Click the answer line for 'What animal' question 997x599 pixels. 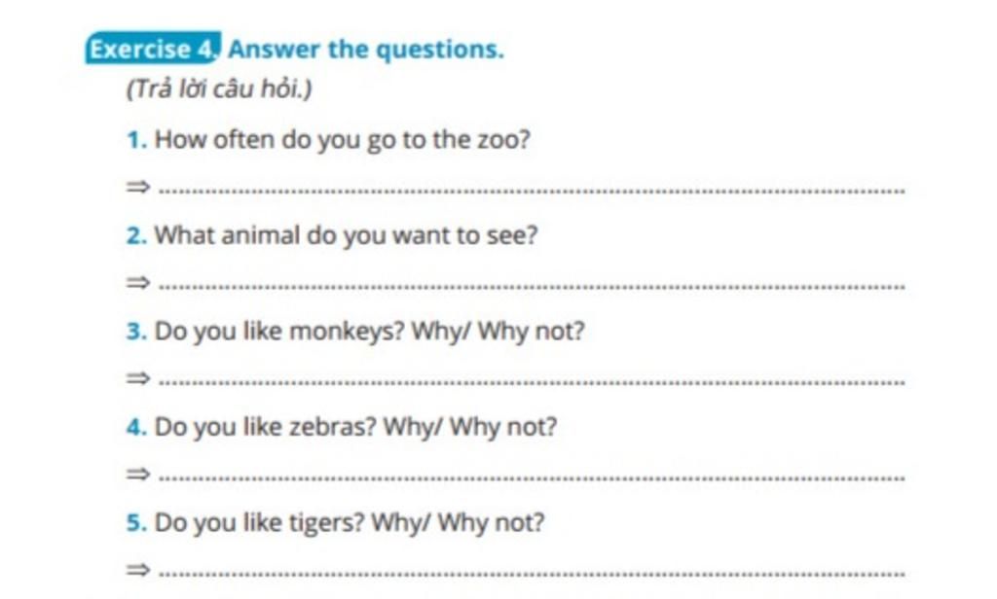click(531, 286)
